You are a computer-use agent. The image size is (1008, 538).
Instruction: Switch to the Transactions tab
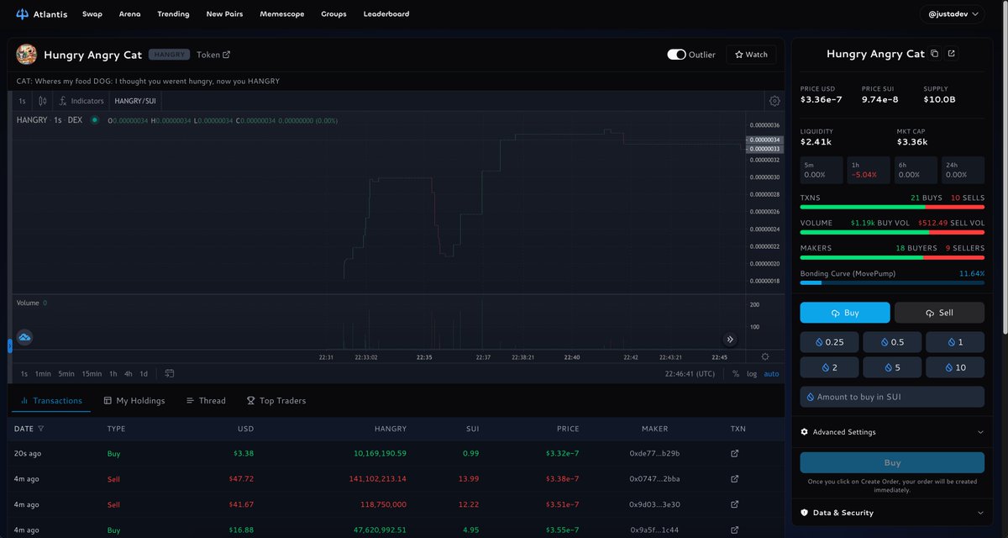click(51, 401)
